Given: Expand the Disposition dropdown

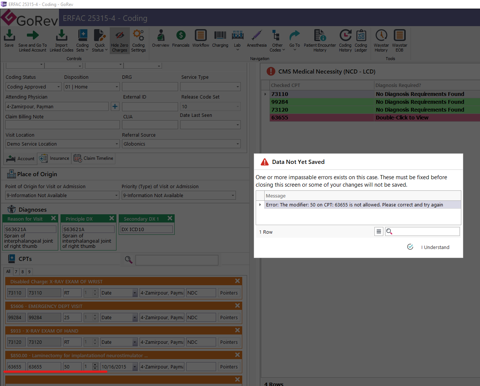Looking at the screenshot, I should 116,87.
